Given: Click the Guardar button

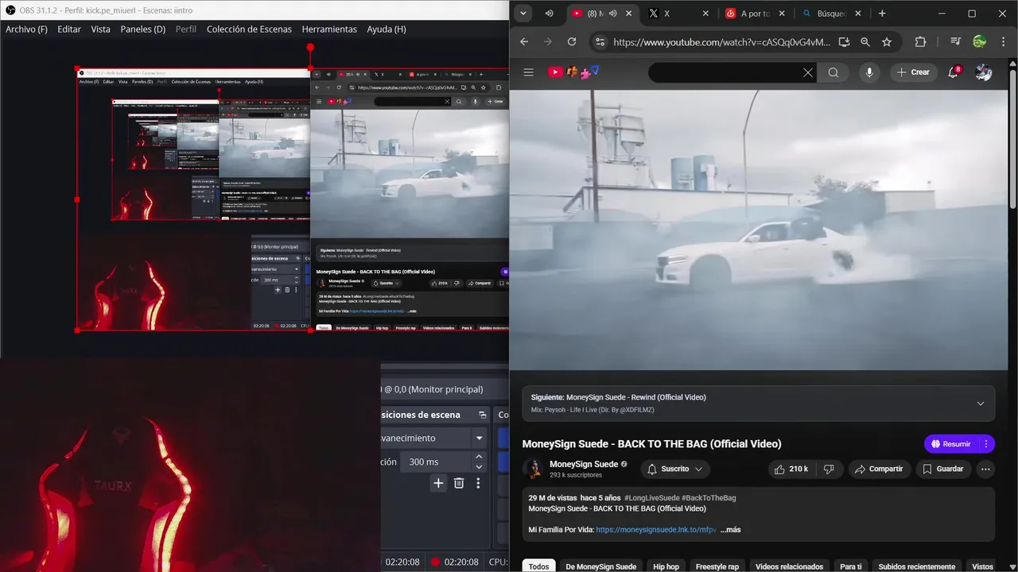Looking at the screenshot, I should [x=942, y=469].
